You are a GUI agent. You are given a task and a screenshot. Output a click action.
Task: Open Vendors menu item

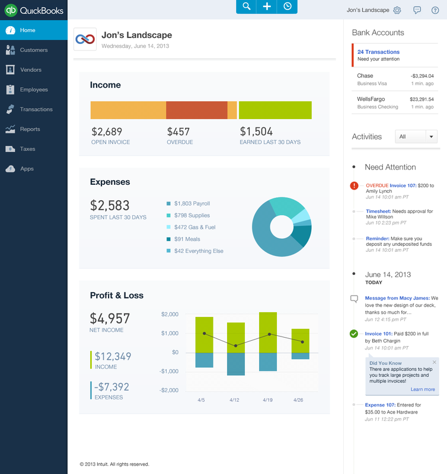[34, 69]
